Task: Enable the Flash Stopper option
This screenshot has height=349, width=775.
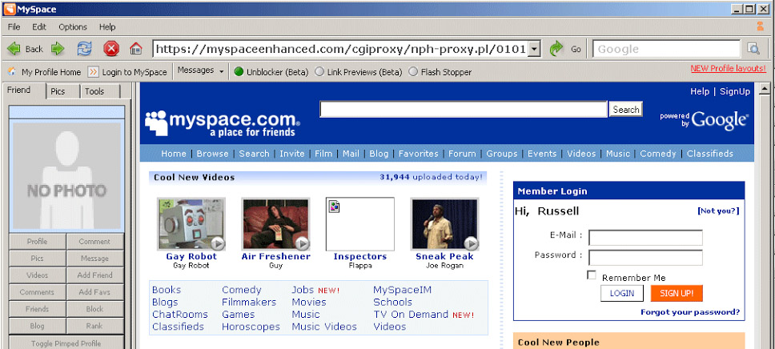Action: coord(413,72)
